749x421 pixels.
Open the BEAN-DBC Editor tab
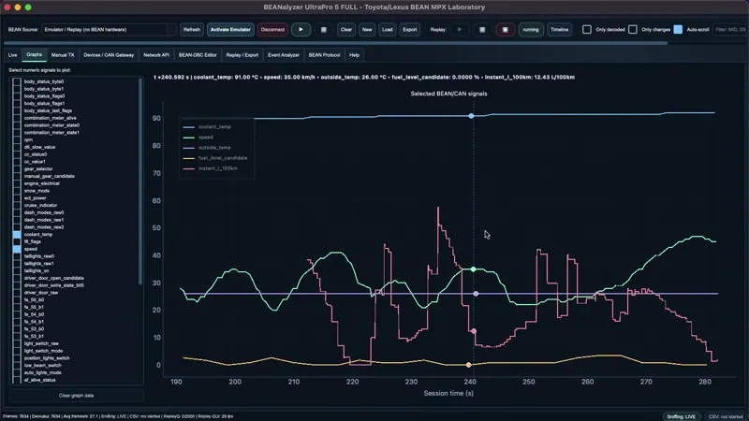[198, 55]
